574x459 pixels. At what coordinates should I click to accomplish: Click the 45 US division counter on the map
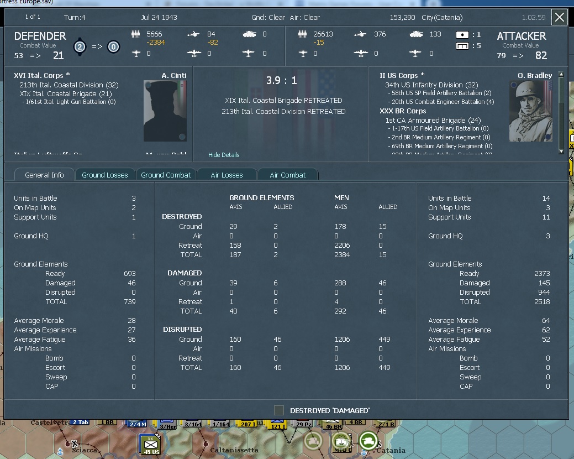pos(150,444)
